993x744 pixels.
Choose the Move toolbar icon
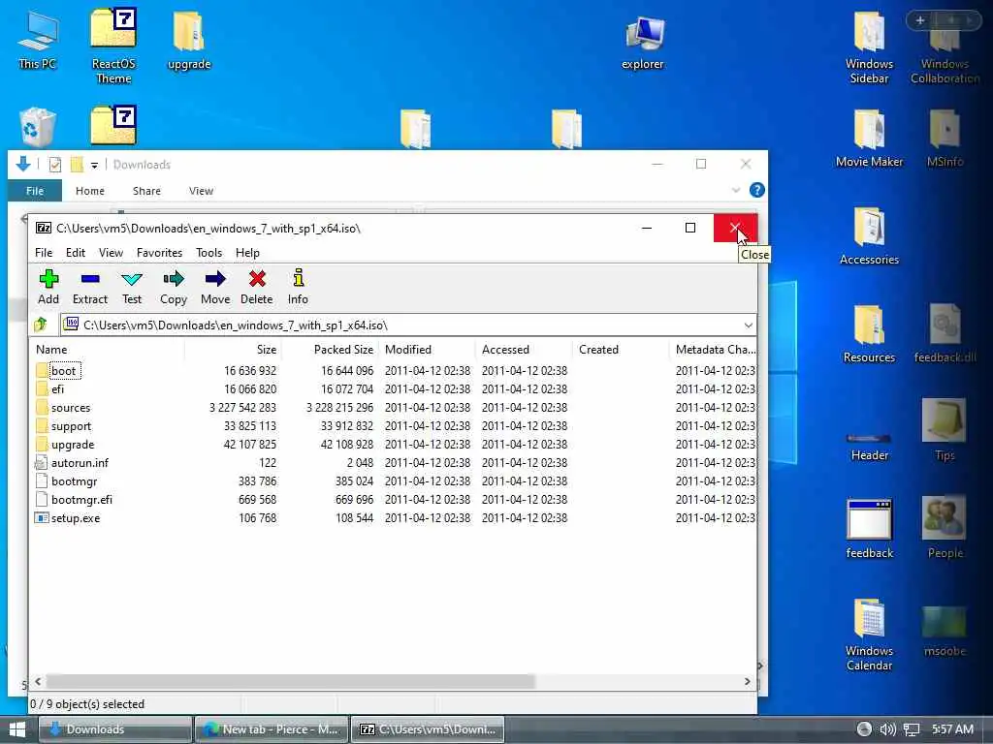point(215,287)
